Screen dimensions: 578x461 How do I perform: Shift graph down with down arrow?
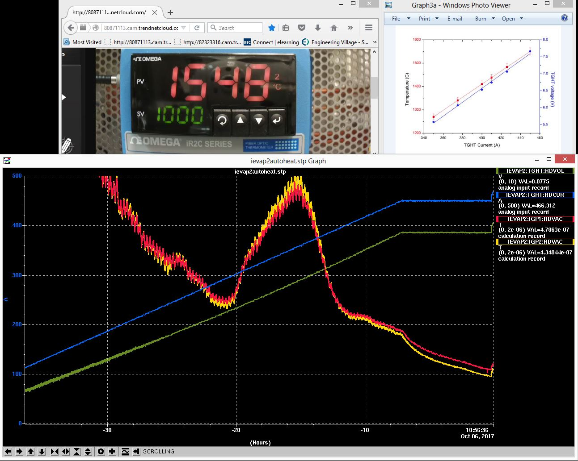point(42,452)
